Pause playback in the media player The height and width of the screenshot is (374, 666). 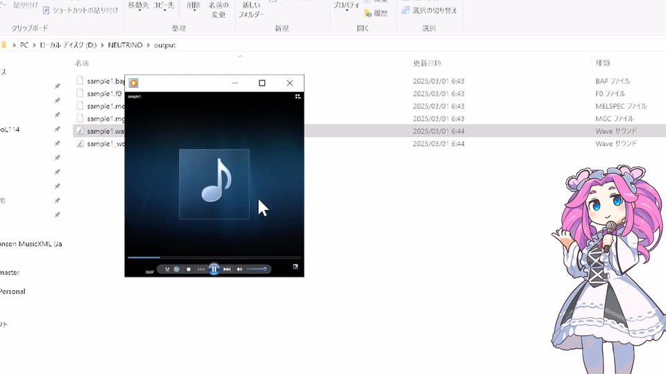click(x=214, y=269)
